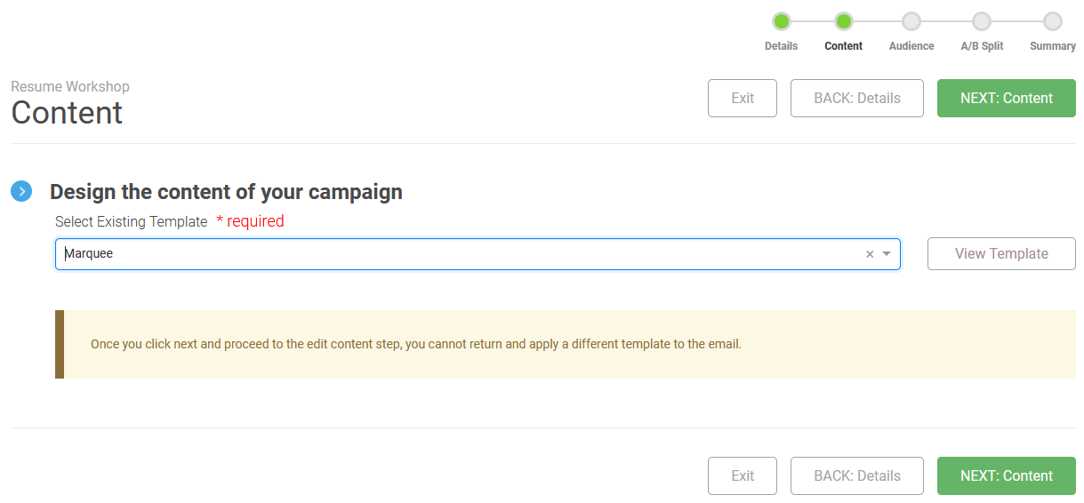The image size is (1084, 503).
Task: Click the grey A/B Split step circle
Action: (982, 21)
